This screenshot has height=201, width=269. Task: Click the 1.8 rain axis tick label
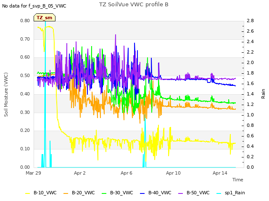(x=251, y=73)
